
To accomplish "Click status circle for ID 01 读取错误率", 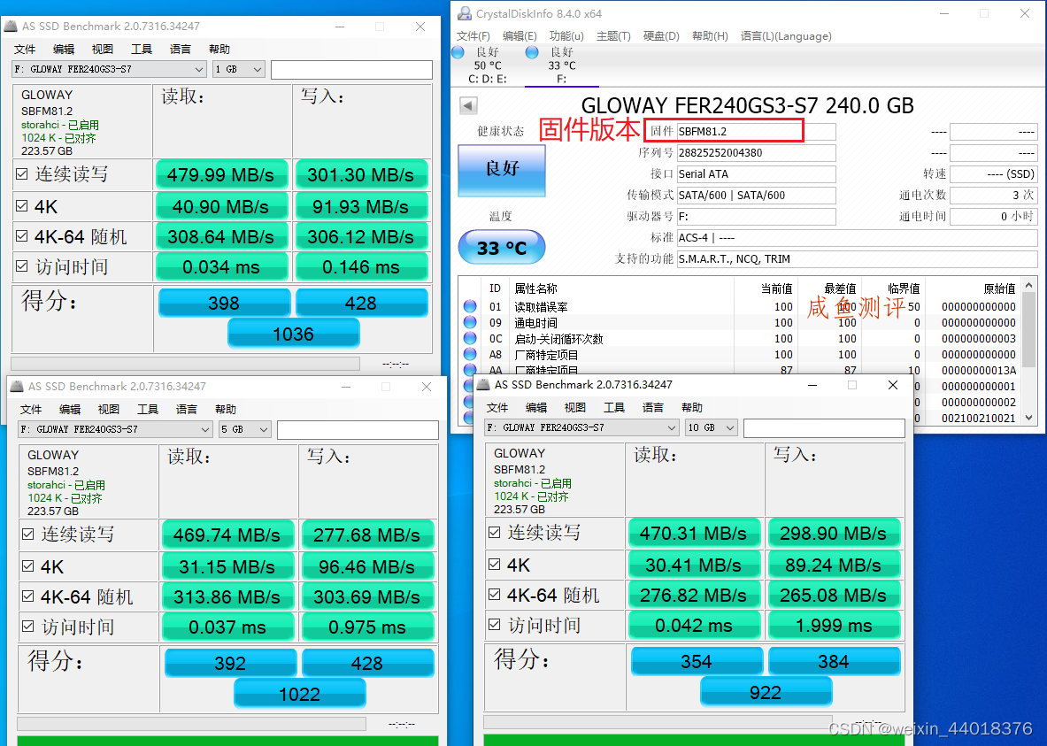I will (470, 306).
